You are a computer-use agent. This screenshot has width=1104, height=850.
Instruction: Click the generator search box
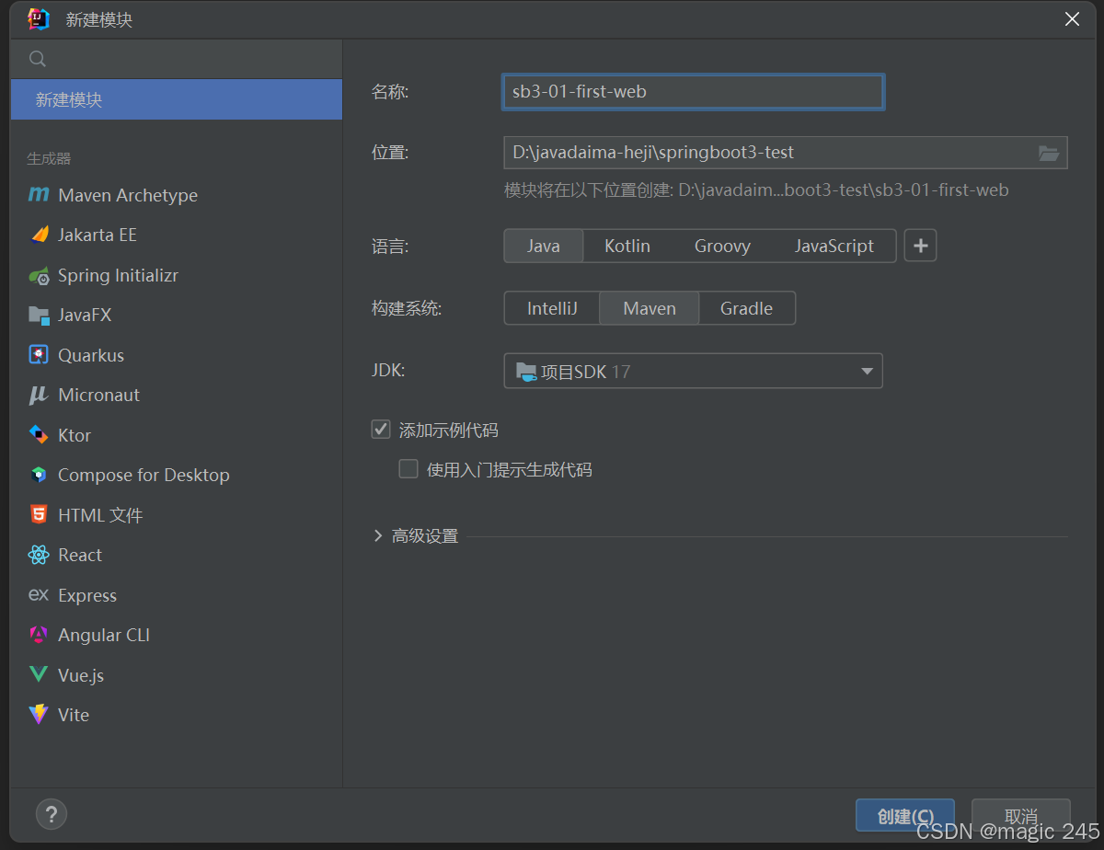point(176,59)
